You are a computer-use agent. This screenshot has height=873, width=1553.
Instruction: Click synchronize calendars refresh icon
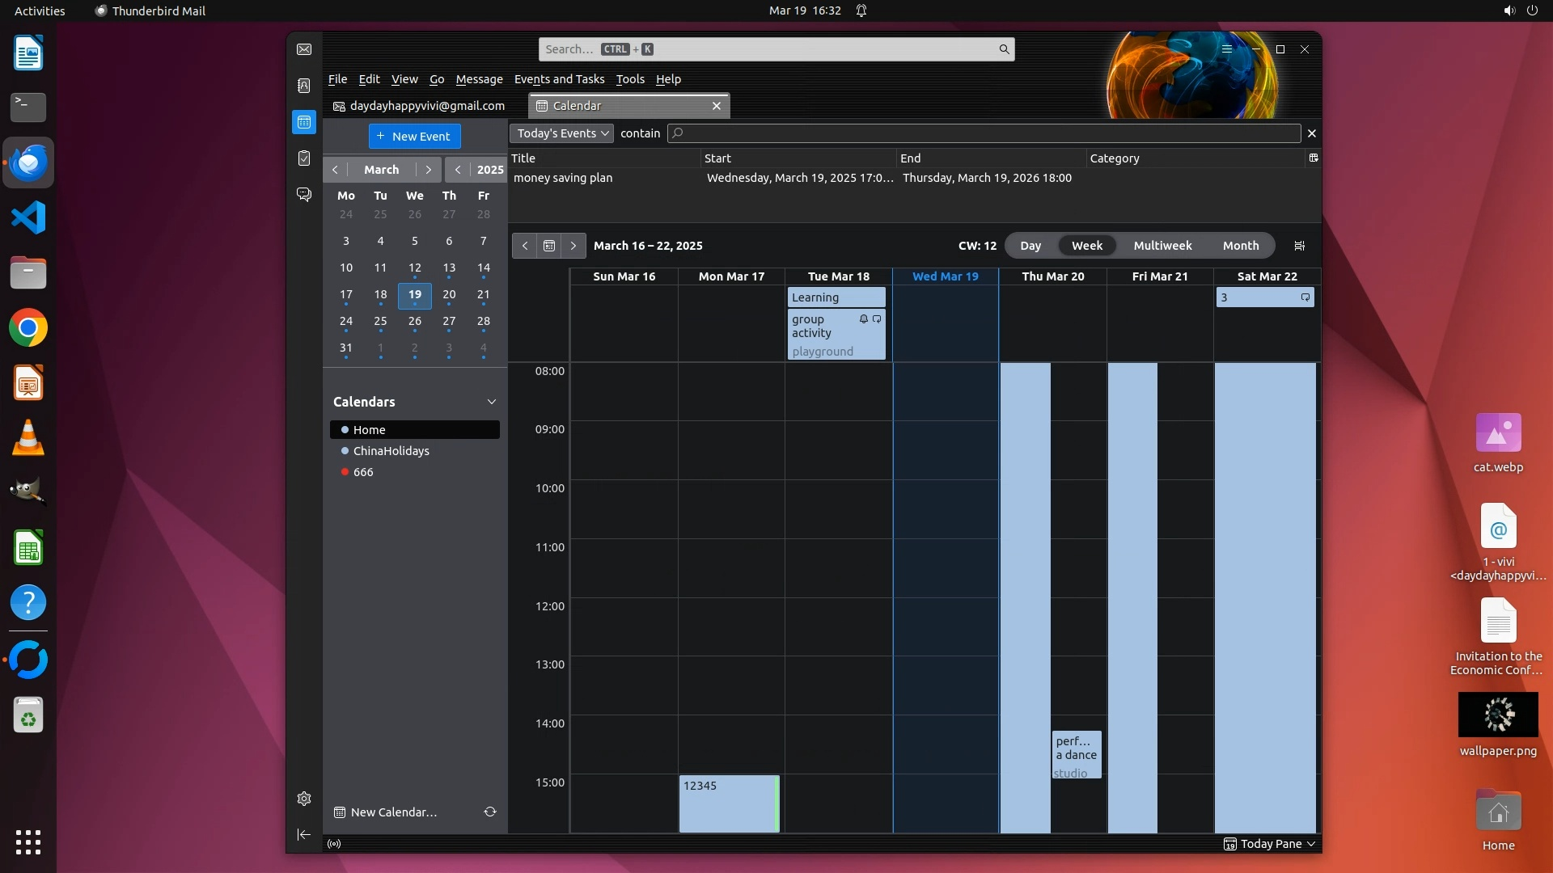click(x=490, y=812)
